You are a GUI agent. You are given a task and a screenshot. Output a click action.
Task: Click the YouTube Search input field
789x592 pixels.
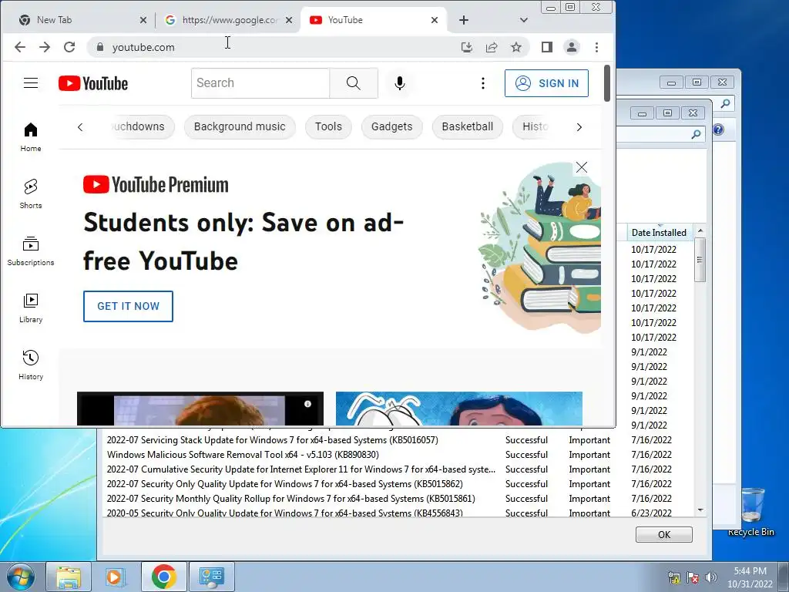click(x=260, y=83)
